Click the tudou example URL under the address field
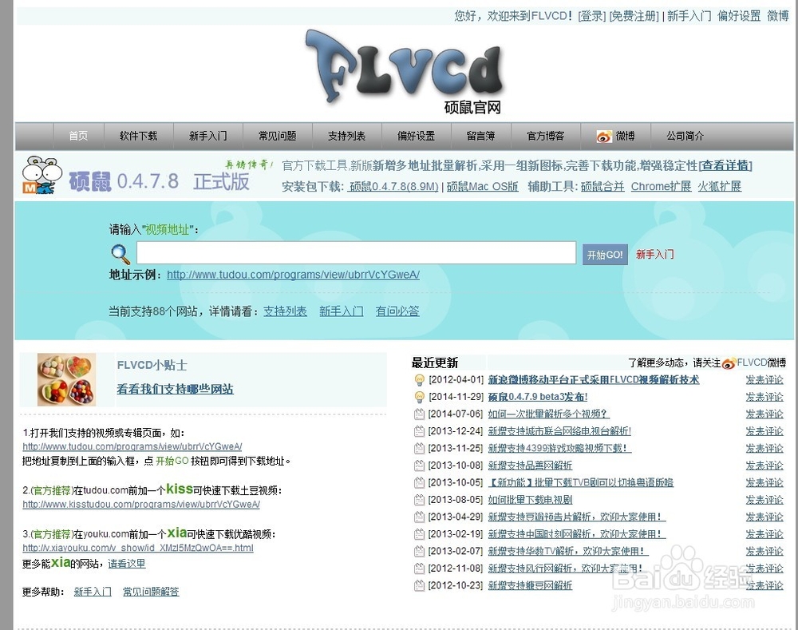The width and height of the screenshot is (798, 630). pos(293,275)
